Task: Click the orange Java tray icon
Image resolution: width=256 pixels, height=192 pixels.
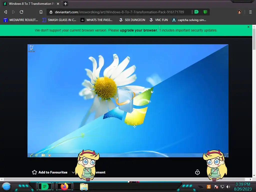Action: [x=209, y=186]
